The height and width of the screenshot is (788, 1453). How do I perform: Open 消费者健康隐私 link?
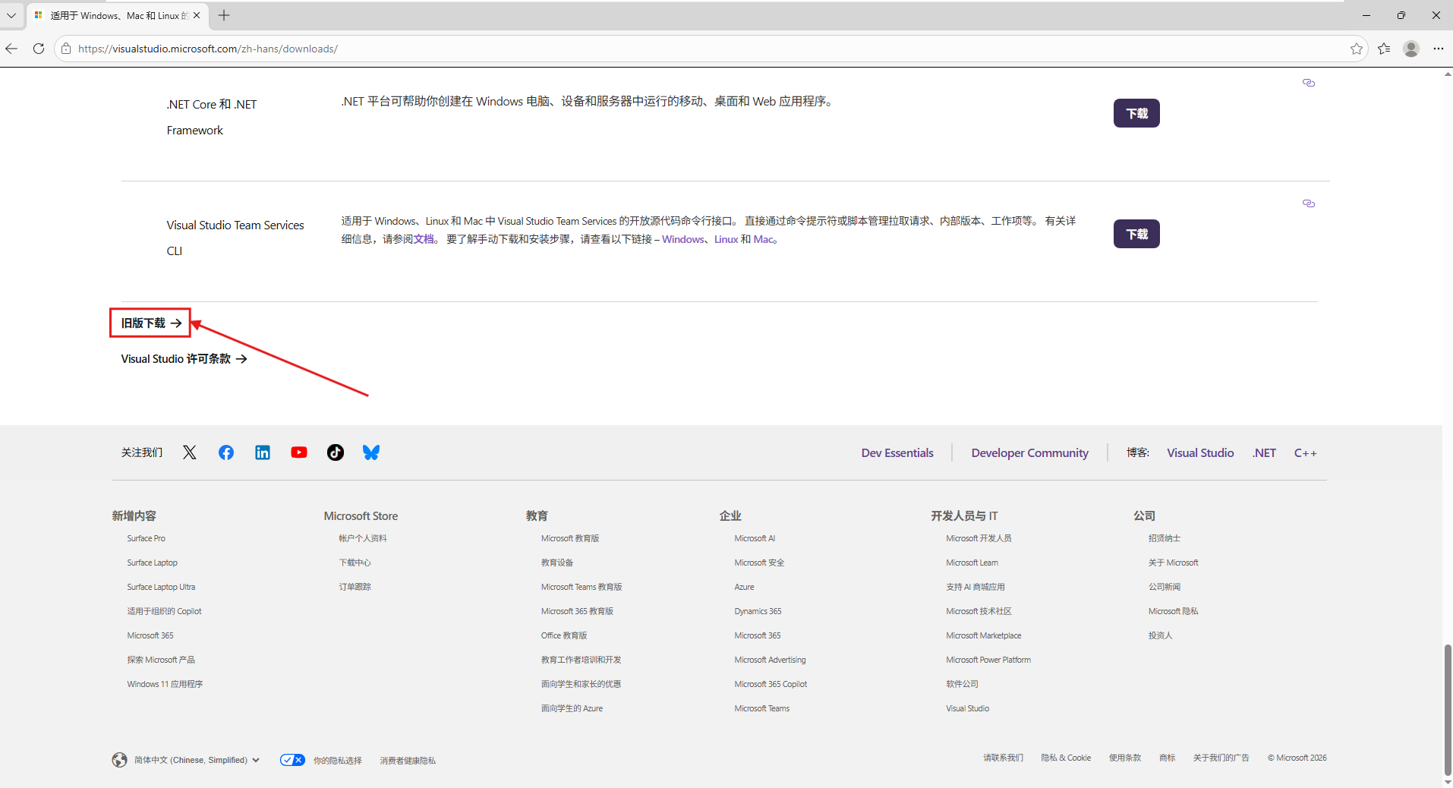click(x=408, y=760)
